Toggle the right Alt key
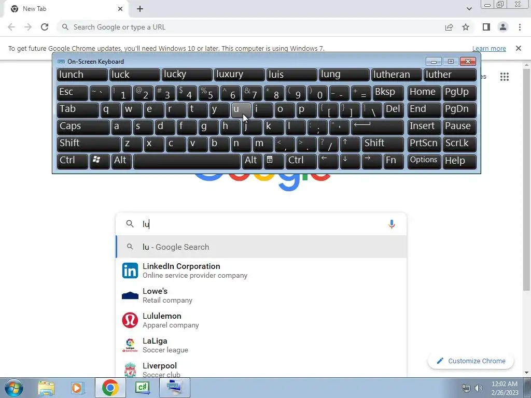This screenshot has height=398, width=531. tap(253, 161)
